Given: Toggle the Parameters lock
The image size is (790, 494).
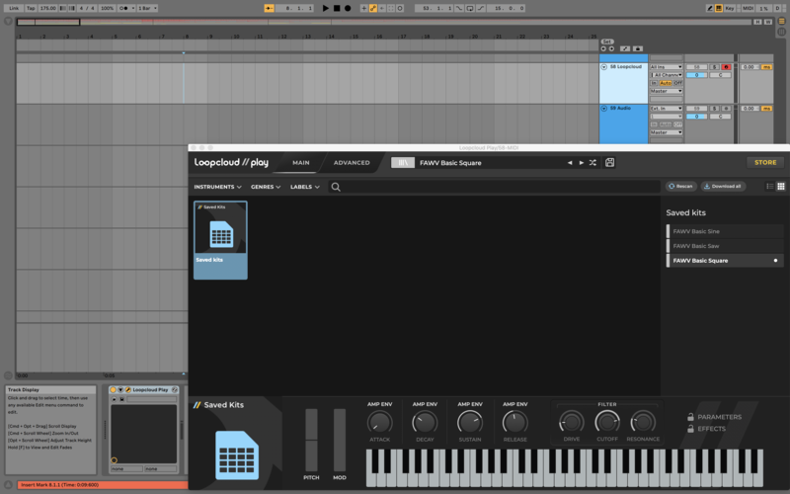Looking at the screenshot, I should [691, 417].
